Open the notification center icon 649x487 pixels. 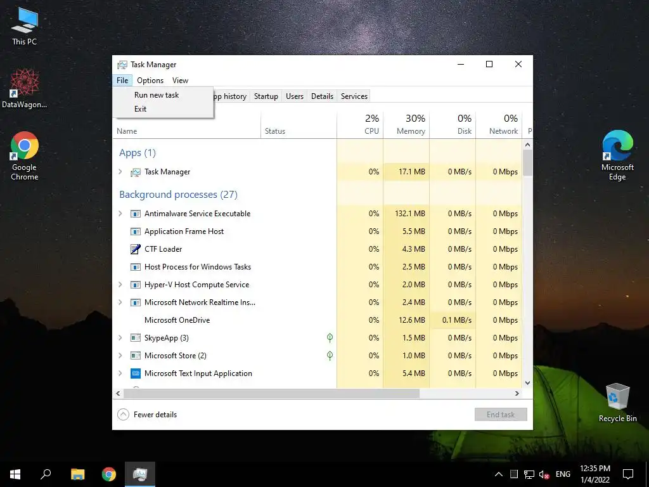(628, 474)
